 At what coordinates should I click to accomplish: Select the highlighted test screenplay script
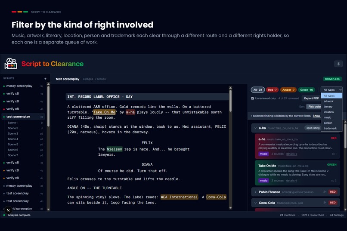pyautogui.click(x=23, y=117)
